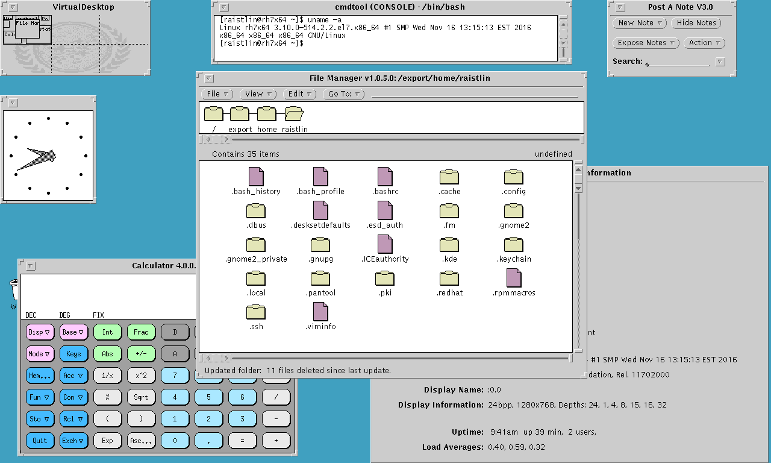Screen dimensions: 771x463
Task: Click the Hide Notes button
Action: coord(696,23)
